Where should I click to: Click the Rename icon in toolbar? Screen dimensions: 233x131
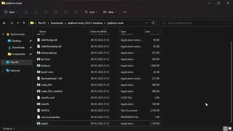tap(56, 12)
